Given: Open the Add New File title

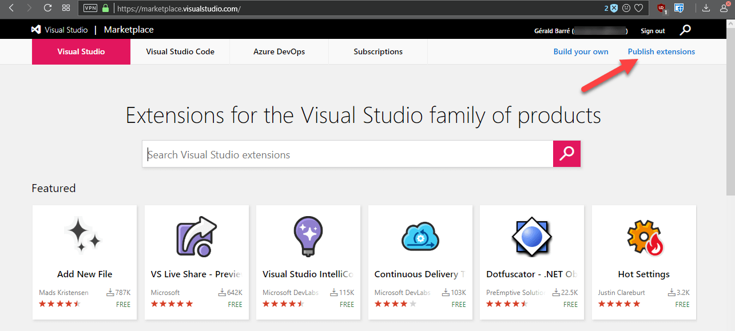Looking at the screenshot, I should coord(85,274).
